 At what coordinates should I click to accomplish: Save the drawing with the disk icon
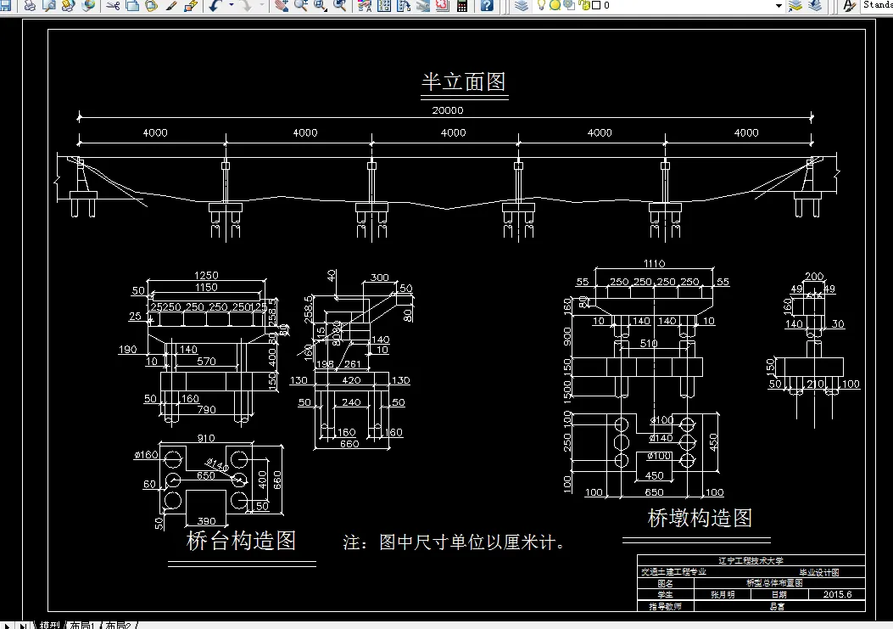7,7
